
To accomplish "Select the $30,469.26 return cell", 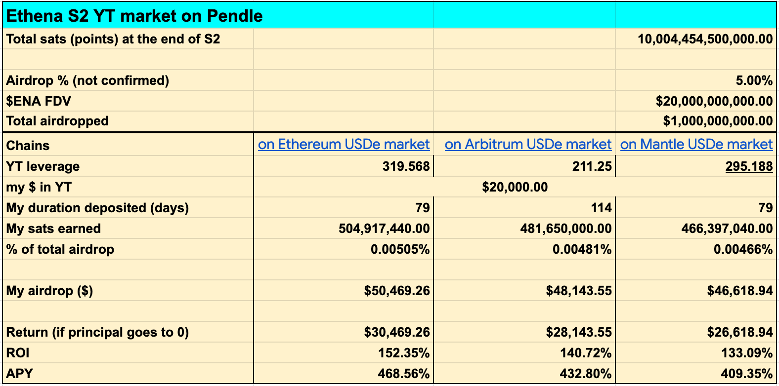I will [397, 332].
